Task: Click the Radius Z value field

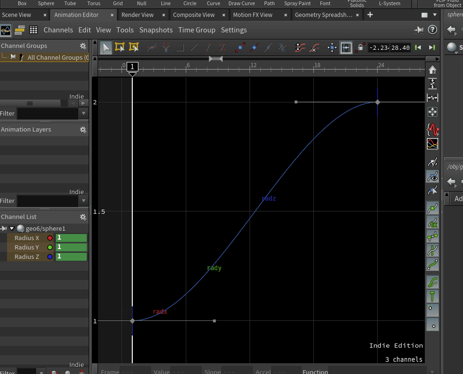Action: [71, 257]
